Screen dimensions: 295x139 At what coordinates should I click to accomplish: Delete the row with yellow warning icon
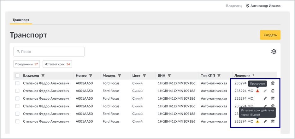[x=273, y=122]
